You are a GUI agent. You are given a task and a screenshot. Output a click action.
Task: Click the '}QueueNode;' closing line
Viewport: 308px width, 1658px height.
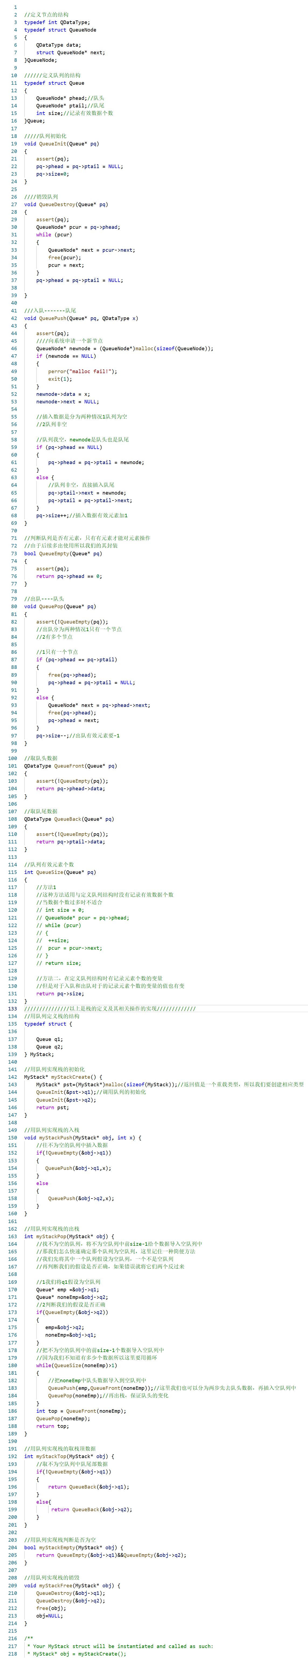coord(40,60)
